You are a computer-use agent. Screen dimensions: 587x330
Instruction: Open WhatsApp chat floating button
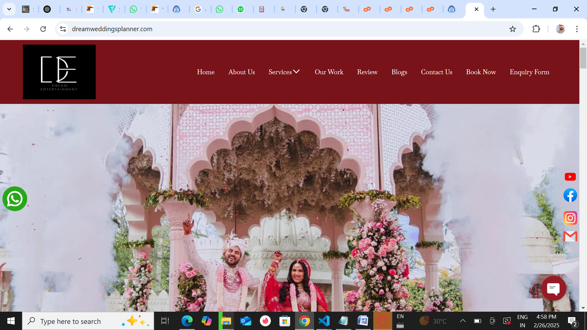pos(15,199)
